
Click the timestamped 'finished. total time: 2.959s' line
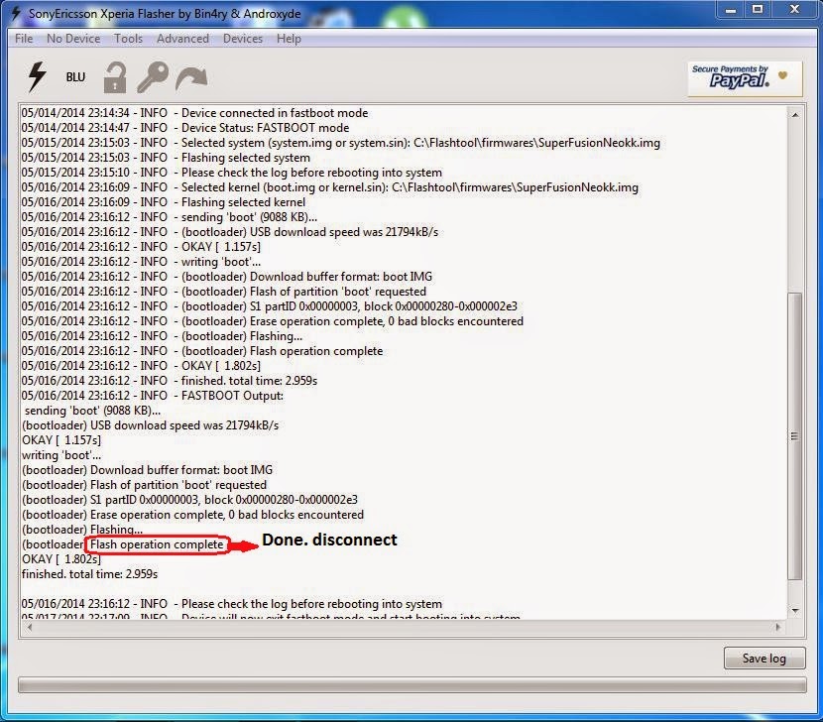(x=170, y=381)
